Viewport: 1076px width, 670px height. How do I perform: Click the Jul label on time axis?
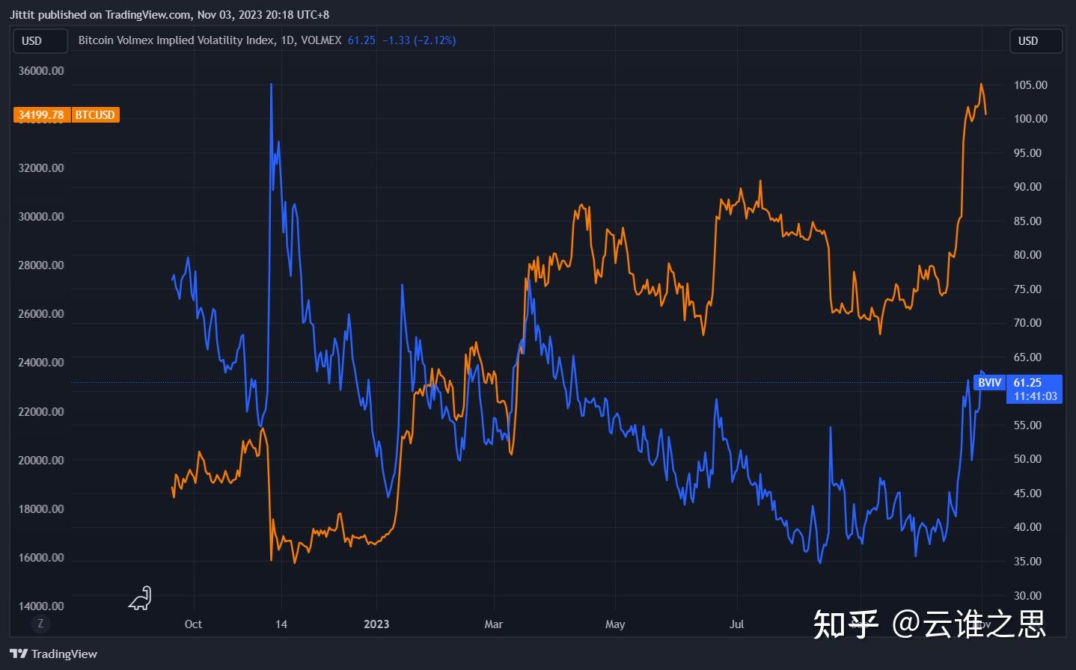coord(737,624)
